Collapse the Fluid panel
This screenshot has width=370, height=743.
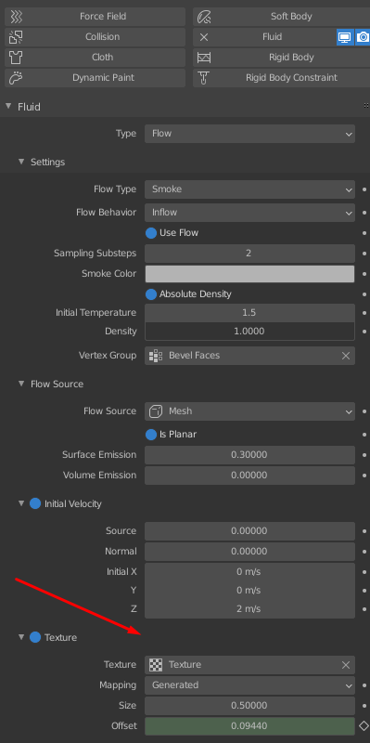coord(8,106)
